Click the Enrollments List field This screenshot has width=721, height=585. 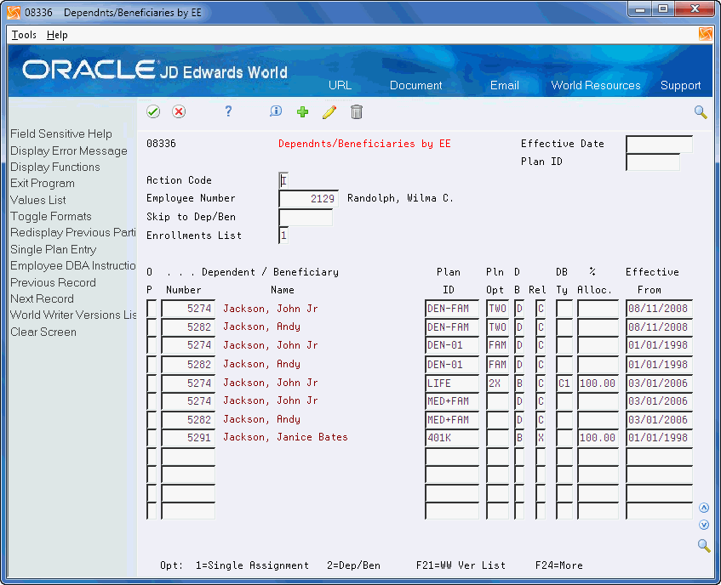coord(283,236)
